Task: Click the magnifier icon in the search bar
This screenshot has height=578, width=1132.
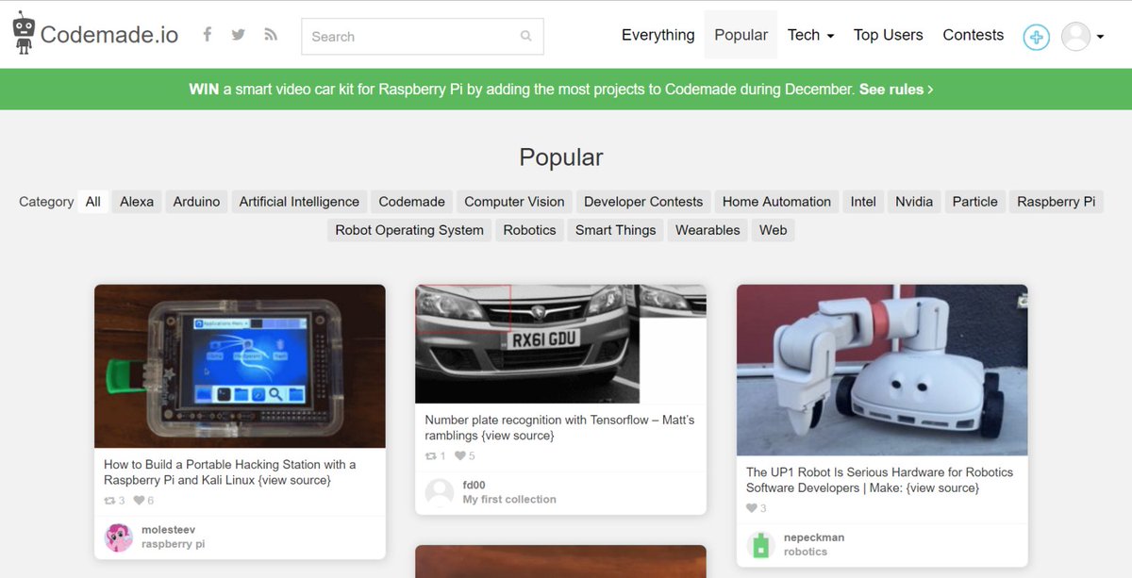Action: tap(525, 36)
